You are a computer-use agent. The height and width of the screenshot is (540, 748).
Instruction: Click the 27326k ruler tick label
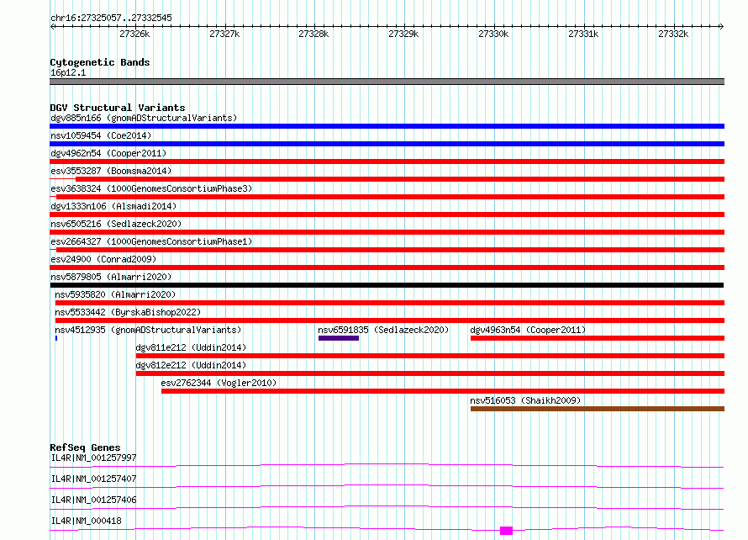[x=134, y=34]
